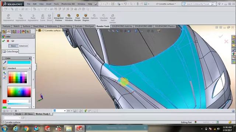Click motion study Calculate icon
Viewport: 236px width, 132px height.
point(4,111)
